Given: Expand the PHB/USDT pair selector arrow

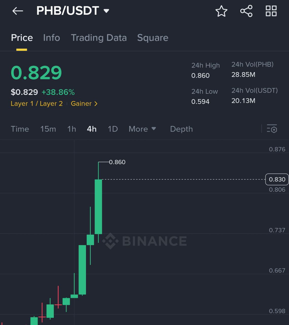Looking at the screenshot, I should [106, 11].
